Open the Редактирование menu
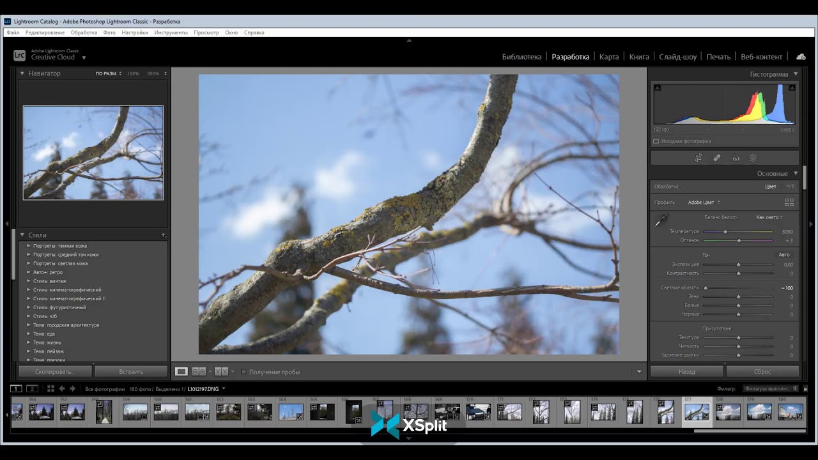 45,33
